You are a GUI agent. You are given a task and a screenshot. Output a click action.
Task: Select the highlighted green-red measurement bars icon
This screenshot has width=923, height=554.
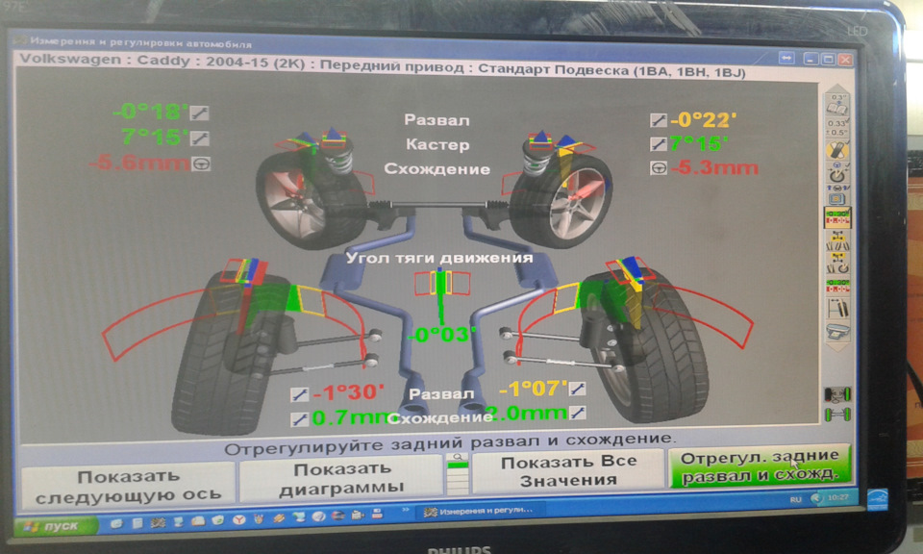(x=837, y=217)
